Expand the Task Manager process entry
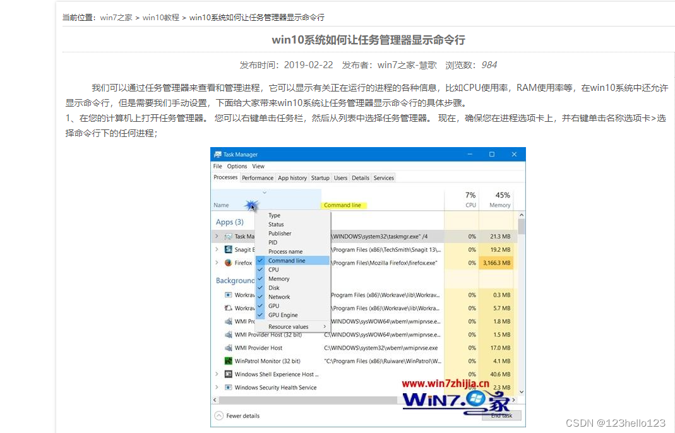Viewport: 675px width, 433px height. (x=217, y=235)
